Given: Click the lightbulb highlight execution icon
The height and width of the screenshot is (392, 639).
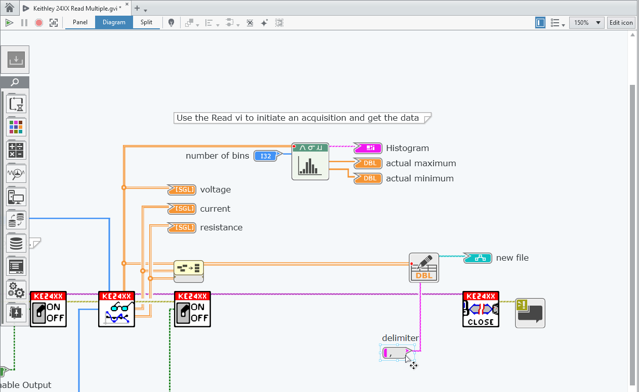Looking at the screenshot, I should [x=172, y=23].
